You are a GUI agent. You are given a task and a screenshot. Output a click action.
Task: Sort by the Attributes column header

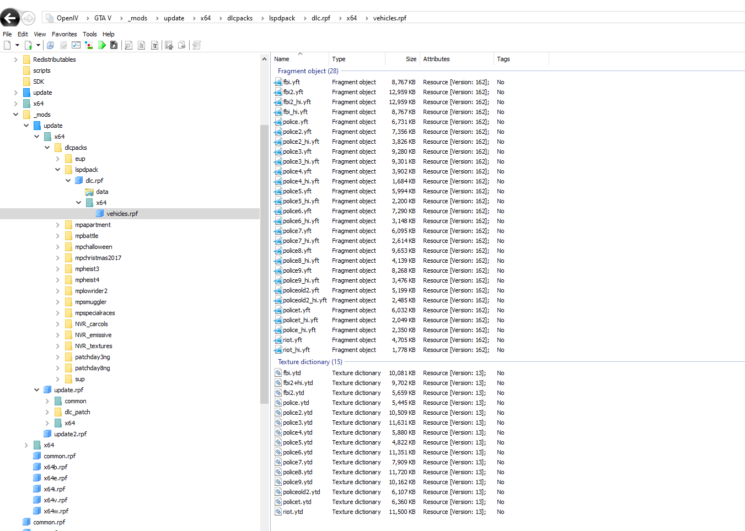point(457,59)
